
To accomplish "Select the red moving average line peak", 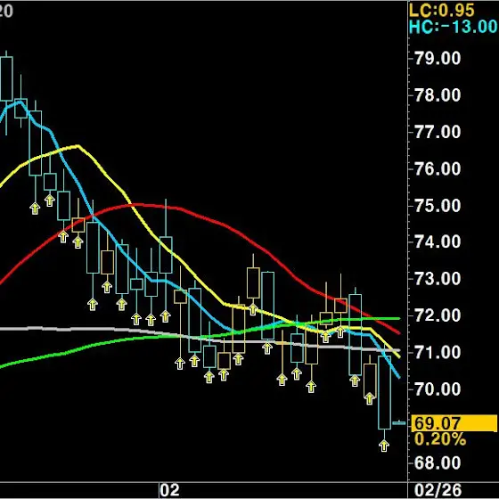I will tap(137, 205).
